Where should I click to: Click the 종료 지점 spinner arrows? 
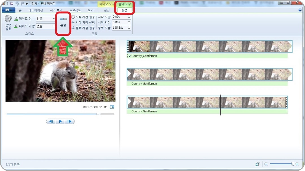pos(129,28)
